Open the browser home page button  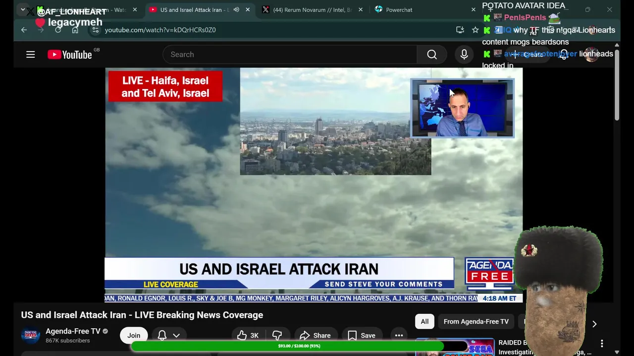click(75, 30)
